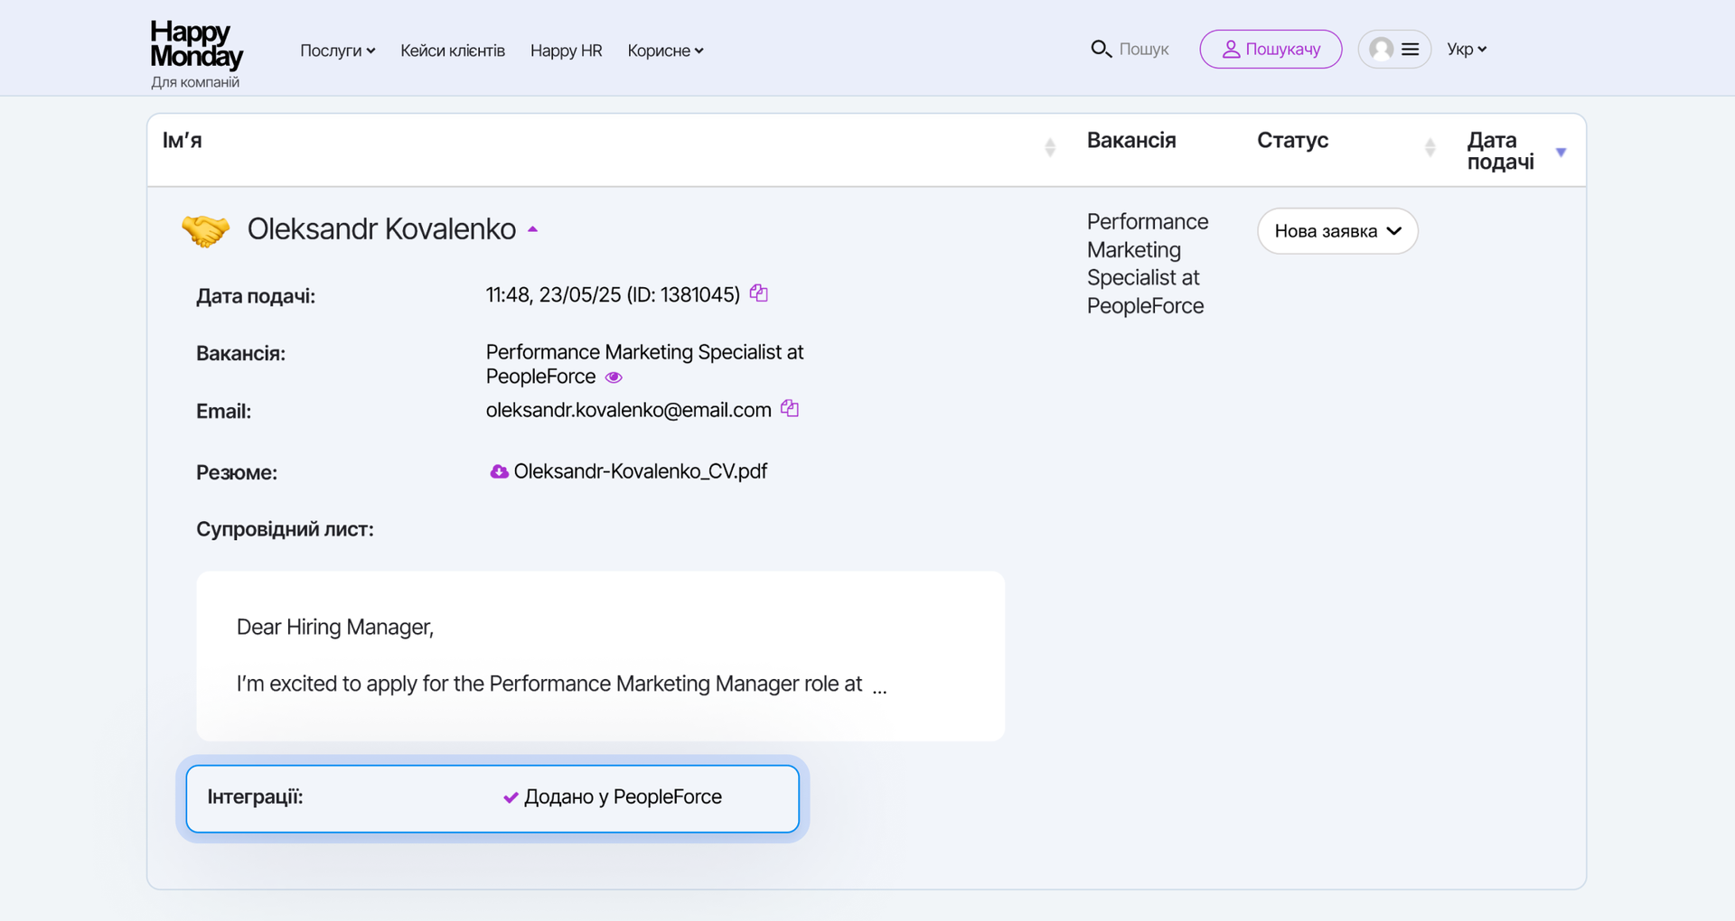
Task: Click the handshake icon beside Oleksandr Kovalenko
Action: (x=206, y=230)
